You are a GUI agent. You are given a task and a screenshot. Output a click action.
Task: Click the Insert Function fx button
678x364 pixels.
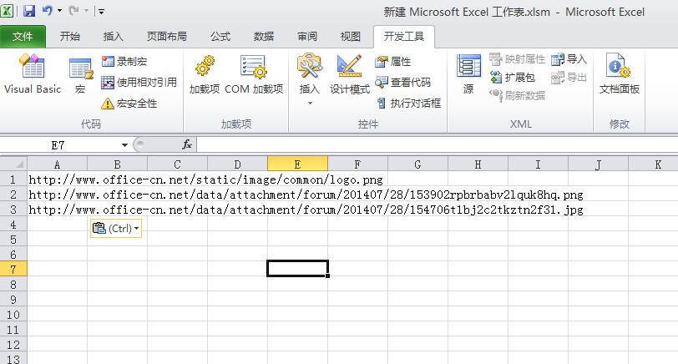tap(187, 144)
